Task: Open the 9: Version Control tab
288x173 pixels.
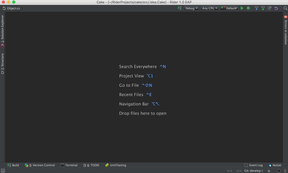Action: [x=40, y=165]
